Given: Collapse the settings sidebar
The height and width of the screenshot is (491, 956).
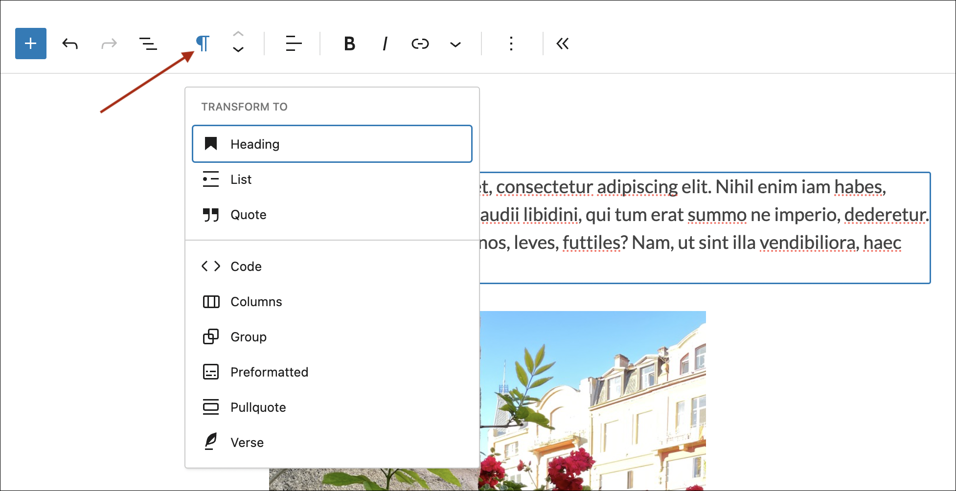Looking at the screenshot, I should tap(562, 44).
